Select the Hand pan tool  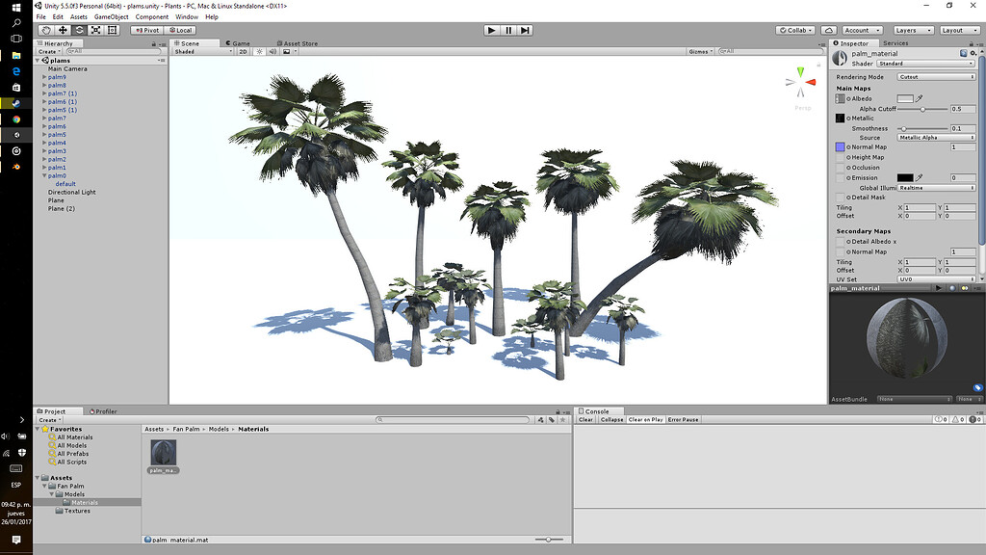pyautogui.click(x=46, y=30)
